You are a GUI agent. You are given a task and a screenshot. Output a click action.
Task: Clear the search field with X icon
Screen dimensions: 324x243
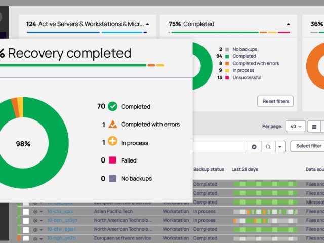point(254,147)
